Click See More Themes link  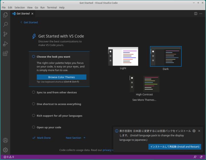click(144, 100)
